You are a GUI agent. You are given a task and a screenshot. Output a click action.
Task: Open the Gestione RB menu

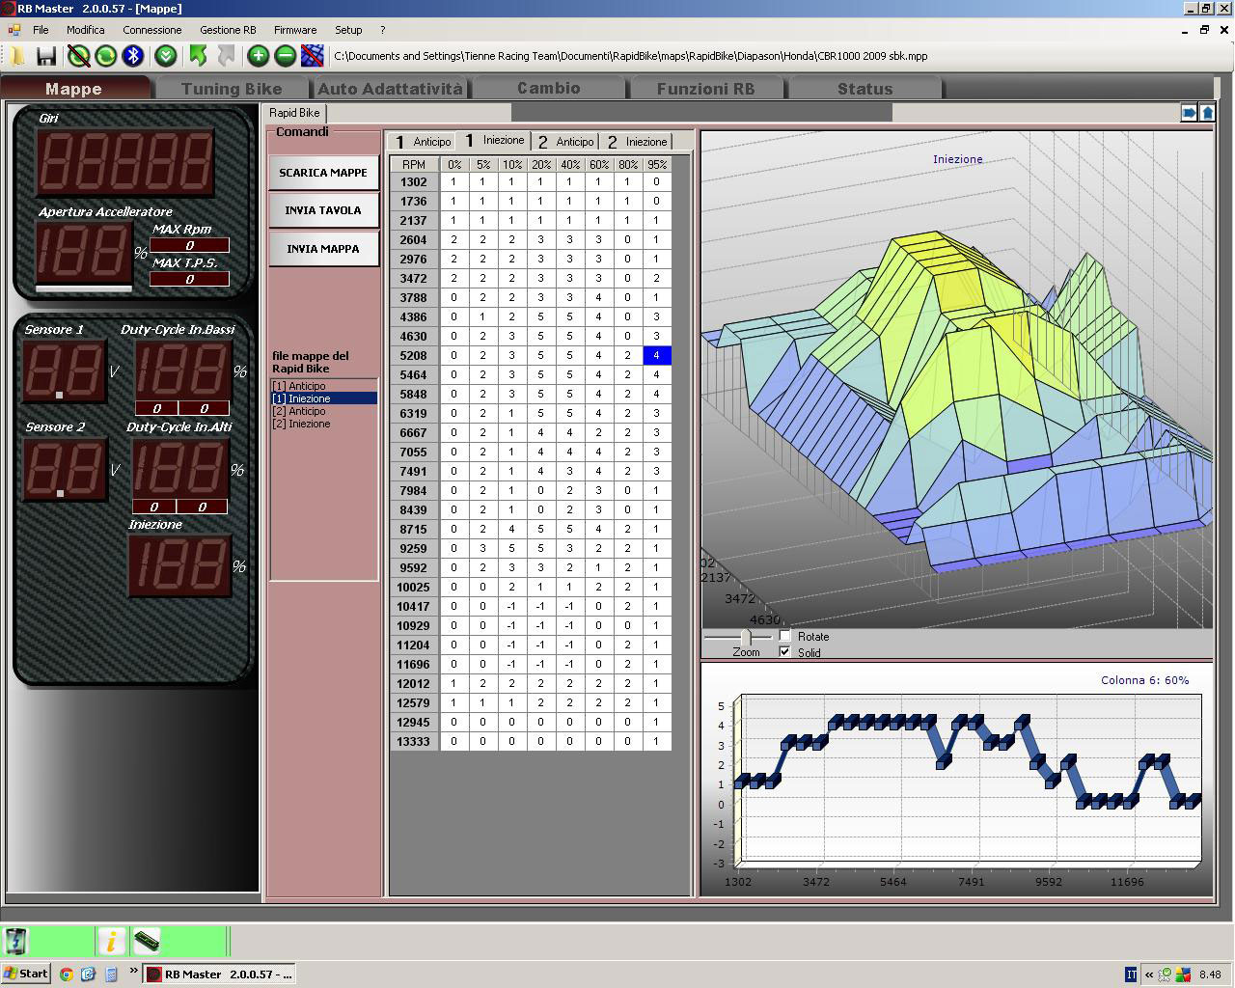tap(228, 30)
